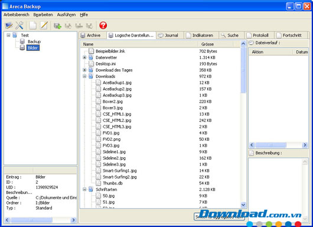
Task: Select the AceBackup2.jpg file row
Action: [117, 89]
